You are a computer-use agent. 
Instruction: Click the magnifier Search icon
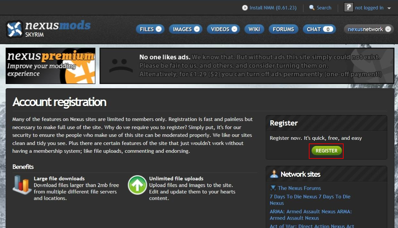[312, 7]
